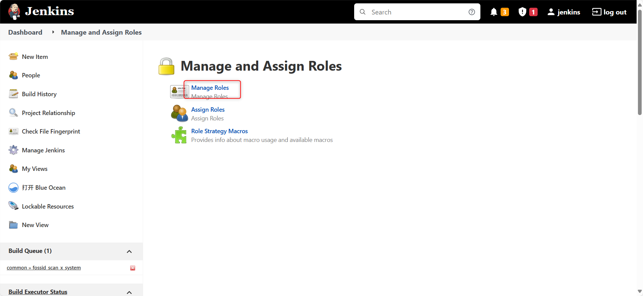Open the notifications bell icon
Screen dimensions: 643x296
(x=494, y=12)
